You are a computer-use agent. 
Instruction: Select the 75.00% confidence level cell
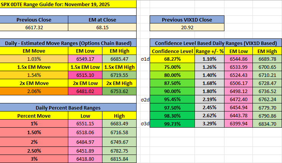coord(172,67)
